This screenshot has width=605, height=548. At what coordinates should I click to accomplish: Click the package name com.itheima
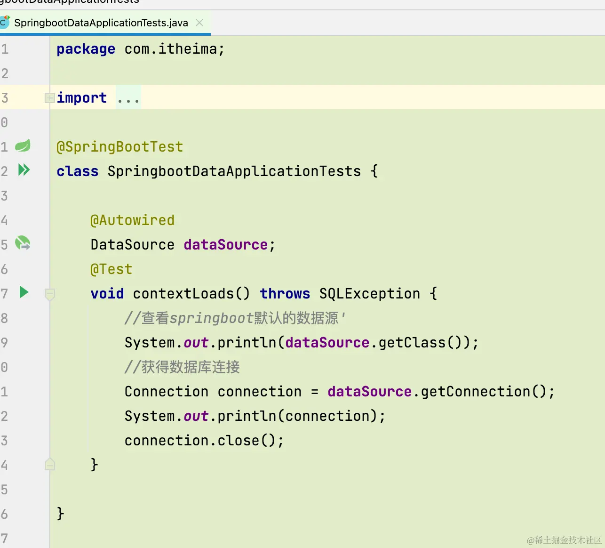pyautogui.click(x=170, y=49)
